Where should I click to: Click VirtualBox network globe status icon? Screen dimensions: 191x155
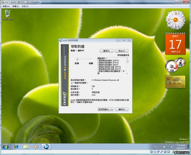click(x=151, y=152)
